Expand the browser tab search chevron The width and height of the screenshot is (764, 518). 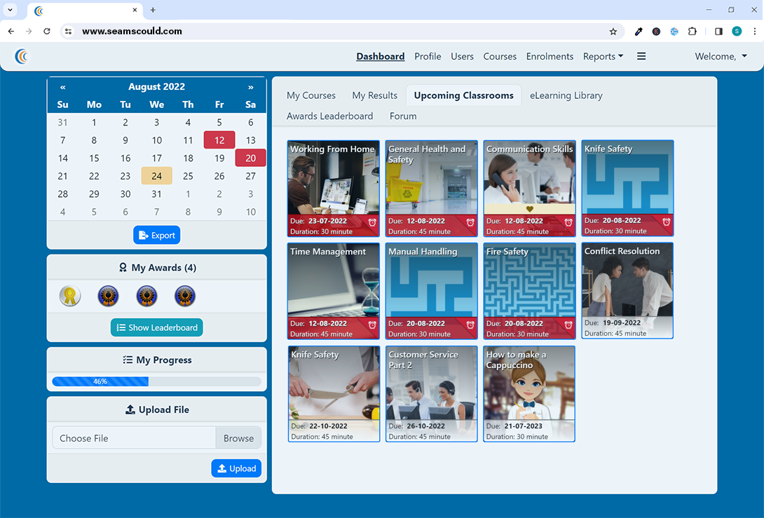point(11,10)
